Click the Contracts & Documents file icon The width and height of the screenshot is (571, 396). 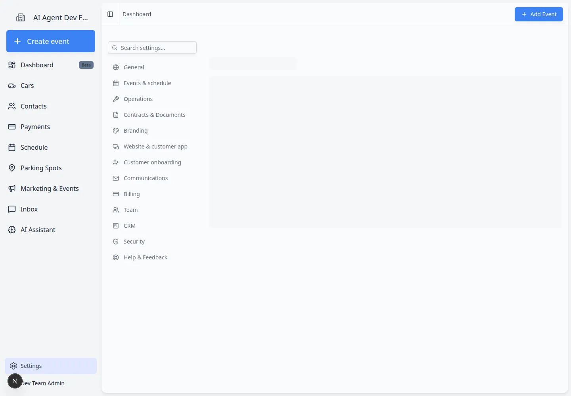coord(116,115)
